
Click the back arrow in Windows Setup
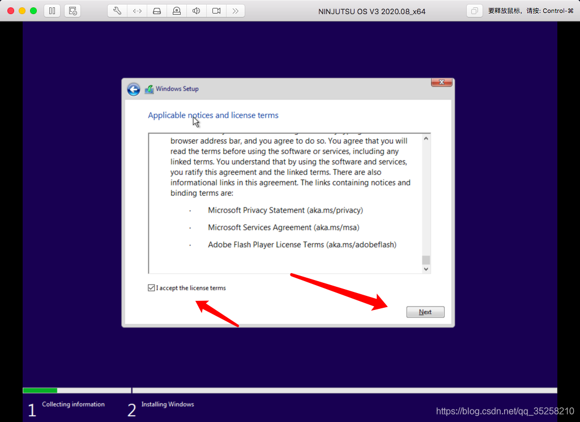[134, 89]
